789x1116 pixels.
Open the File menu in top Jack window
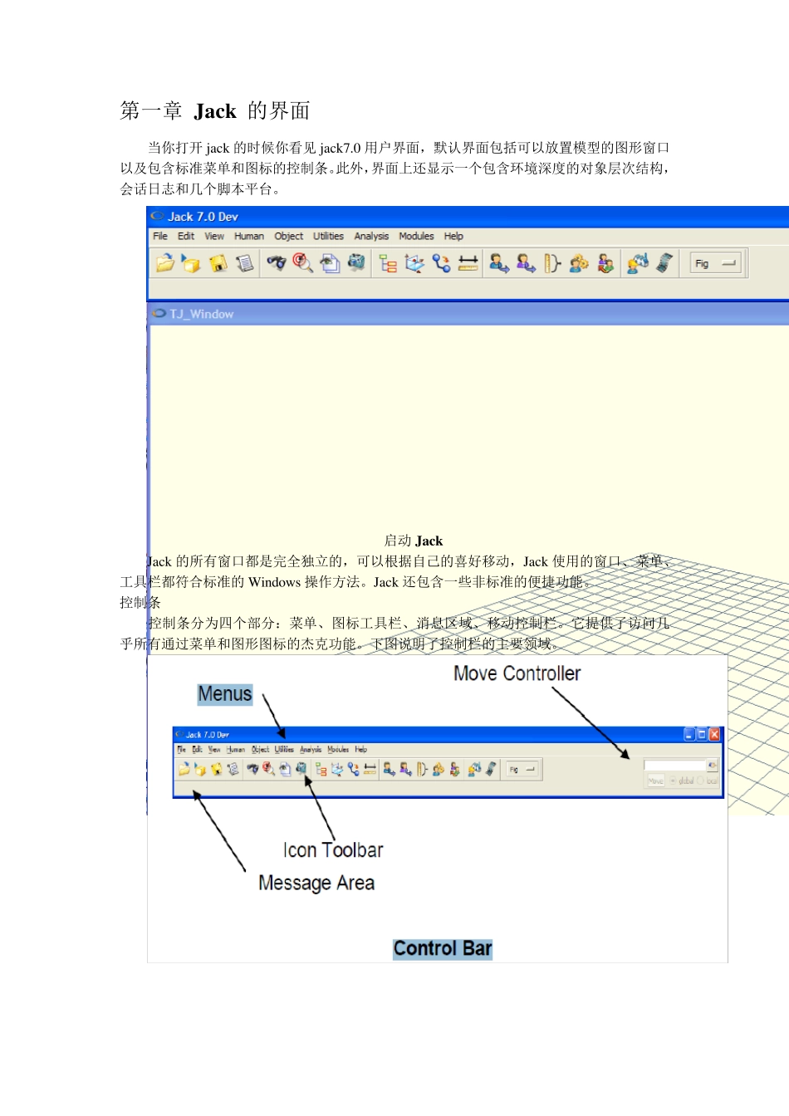point(160,236)
